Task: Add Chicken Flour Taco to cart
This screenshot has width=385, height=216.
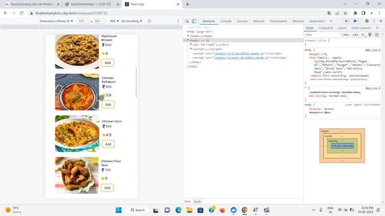Action: pos(107,188)
